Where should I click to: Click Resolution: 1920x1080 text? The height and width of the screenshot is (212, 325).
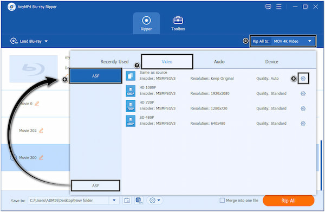(x=210, y=94)
